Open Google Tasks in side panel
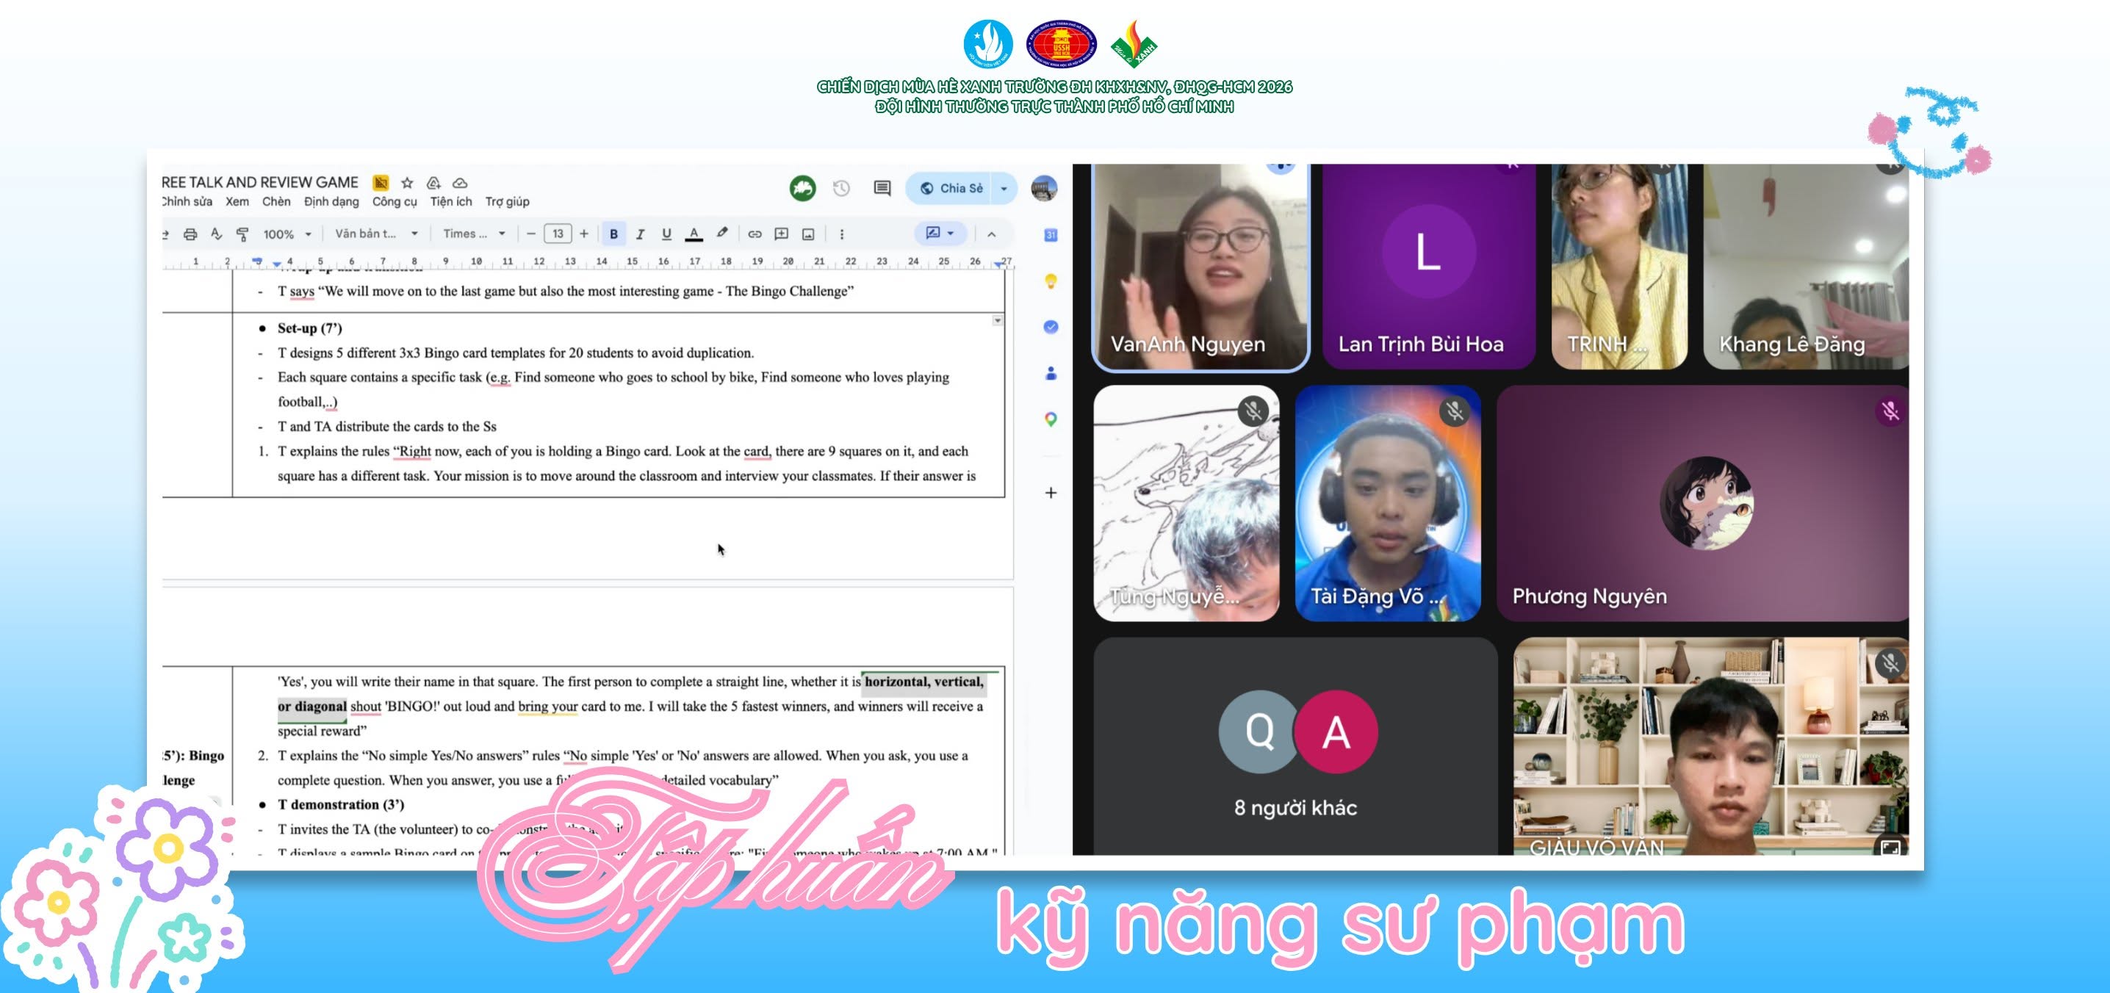Image resolution: width=2110 pixels, height=993 pixels. coord(1051,327)
